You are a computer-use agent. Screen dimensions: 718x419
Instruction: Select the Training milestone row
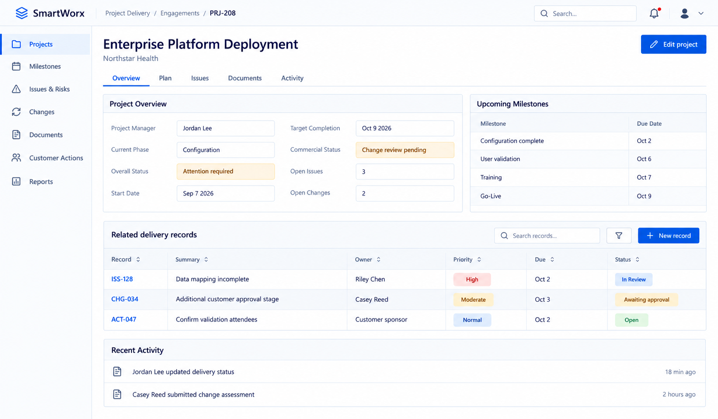[588, 178]
